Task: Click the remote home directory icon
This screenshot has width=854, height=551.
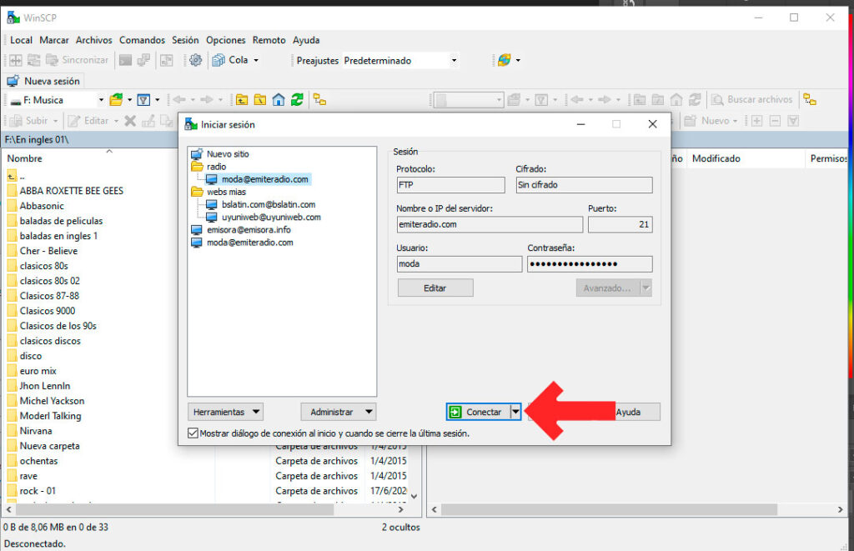Action: (x=676, y=100)
